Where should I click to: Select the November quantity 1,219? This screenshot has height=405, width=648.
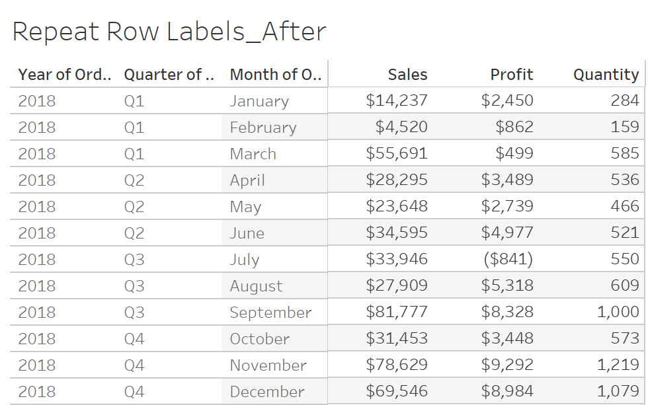pyautogui.click(x=618, y=365)
